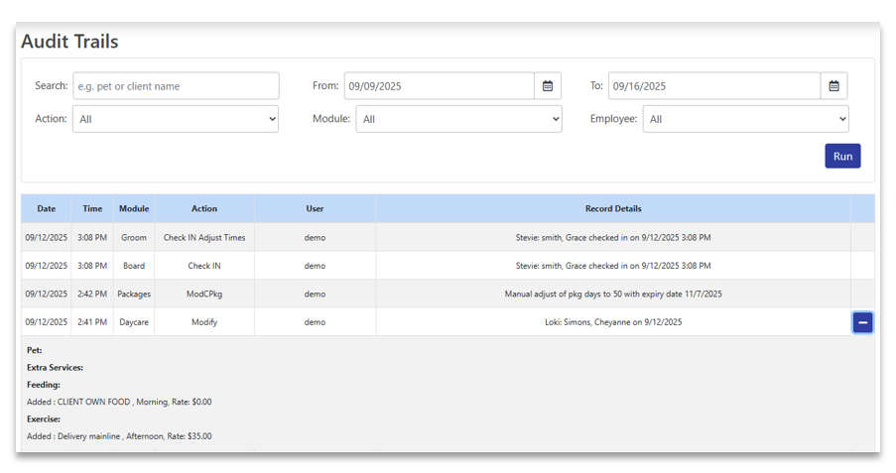Open the Employee filter dropdown

[745, 119]
